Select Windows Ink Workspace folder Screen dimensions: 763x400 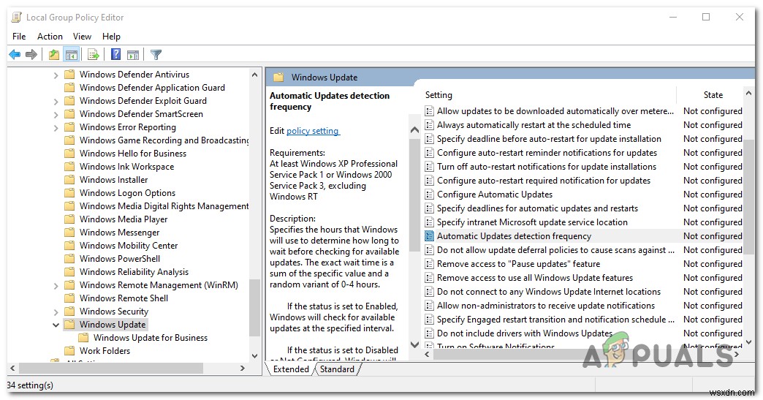(x=126, y=167)
